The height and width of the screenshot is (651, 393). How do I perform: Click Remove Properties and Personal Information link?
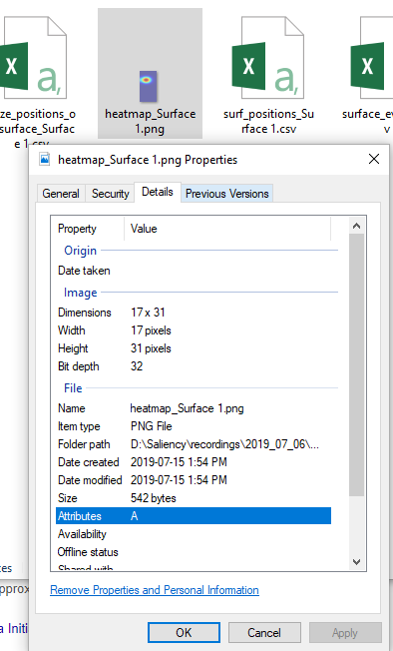(155, 590)
